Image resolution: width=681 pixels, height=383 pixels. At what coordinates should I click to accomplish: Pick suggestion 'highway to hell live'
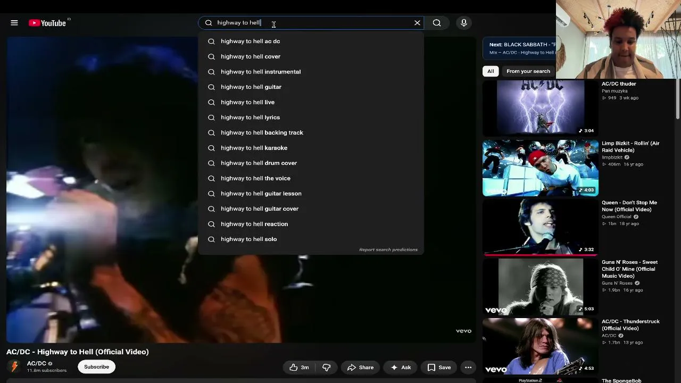pyautogui.click(x=311, y=102)
